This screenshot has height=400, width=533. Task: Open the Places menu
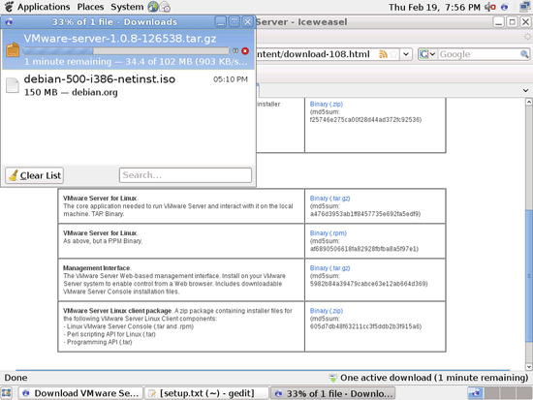click(90, 7)
